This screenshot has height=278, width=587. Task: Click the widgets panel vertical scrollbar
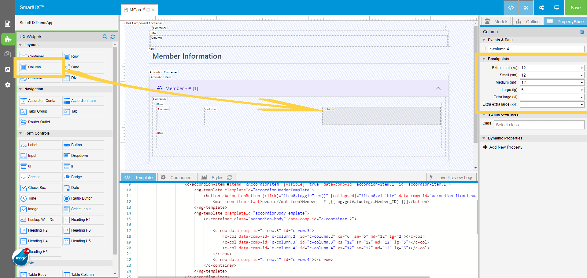[x=115, y=153]
